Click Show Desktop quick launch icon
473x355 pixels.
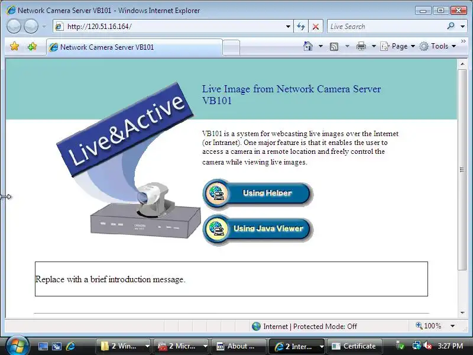coord(43,346)
